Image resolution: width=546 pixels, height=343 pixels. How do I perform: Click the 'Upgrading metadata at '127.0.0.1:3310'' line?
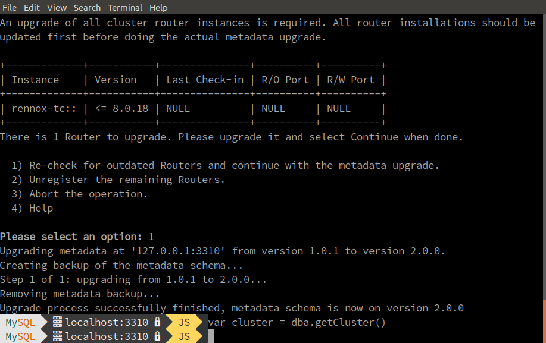coord(223,251)
